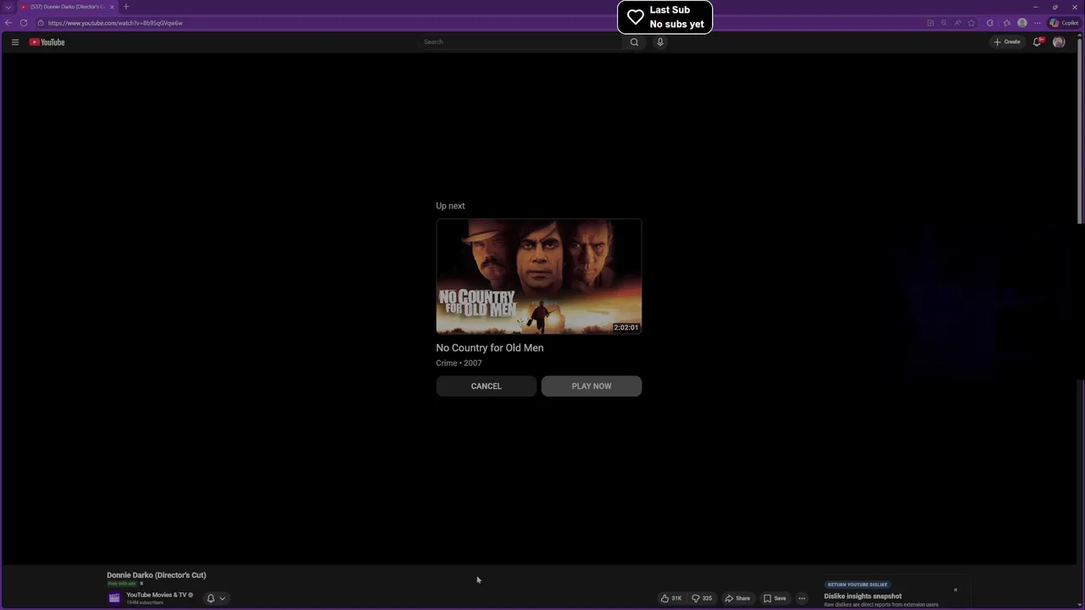Like the video with thumbs up
This screenshot has height=610, width=1085.
(x=671, y=598)
